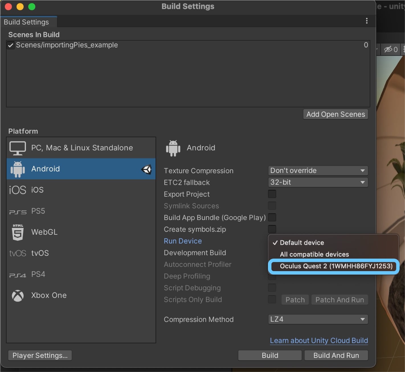Select Oculus Quest 2 as run device

(333, 266)
